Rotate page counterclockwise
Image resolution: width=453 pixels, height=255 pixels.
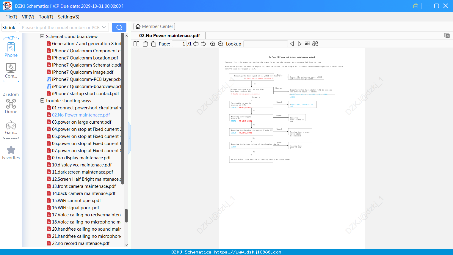145,44
